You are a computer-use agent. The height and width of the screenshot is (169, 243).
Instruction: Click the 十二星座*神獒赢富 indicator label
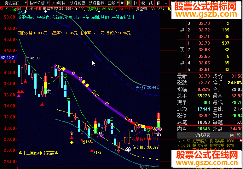click(x=38, y=153)
